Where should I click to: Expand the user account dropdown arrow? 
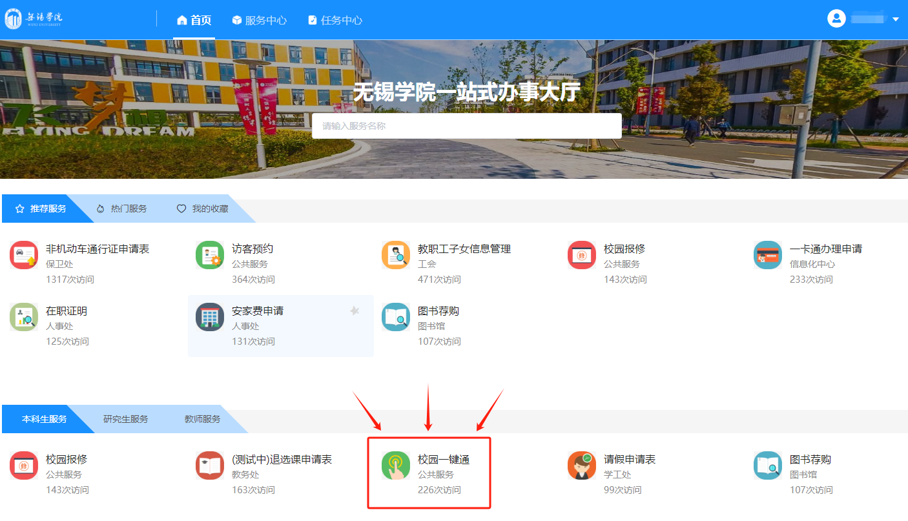click(896, 19)
